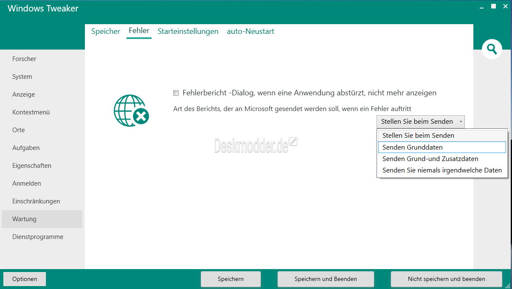
Task: Pick 'Senden Grund-und Zusatzdaten' option
Action: pos(442,159)
